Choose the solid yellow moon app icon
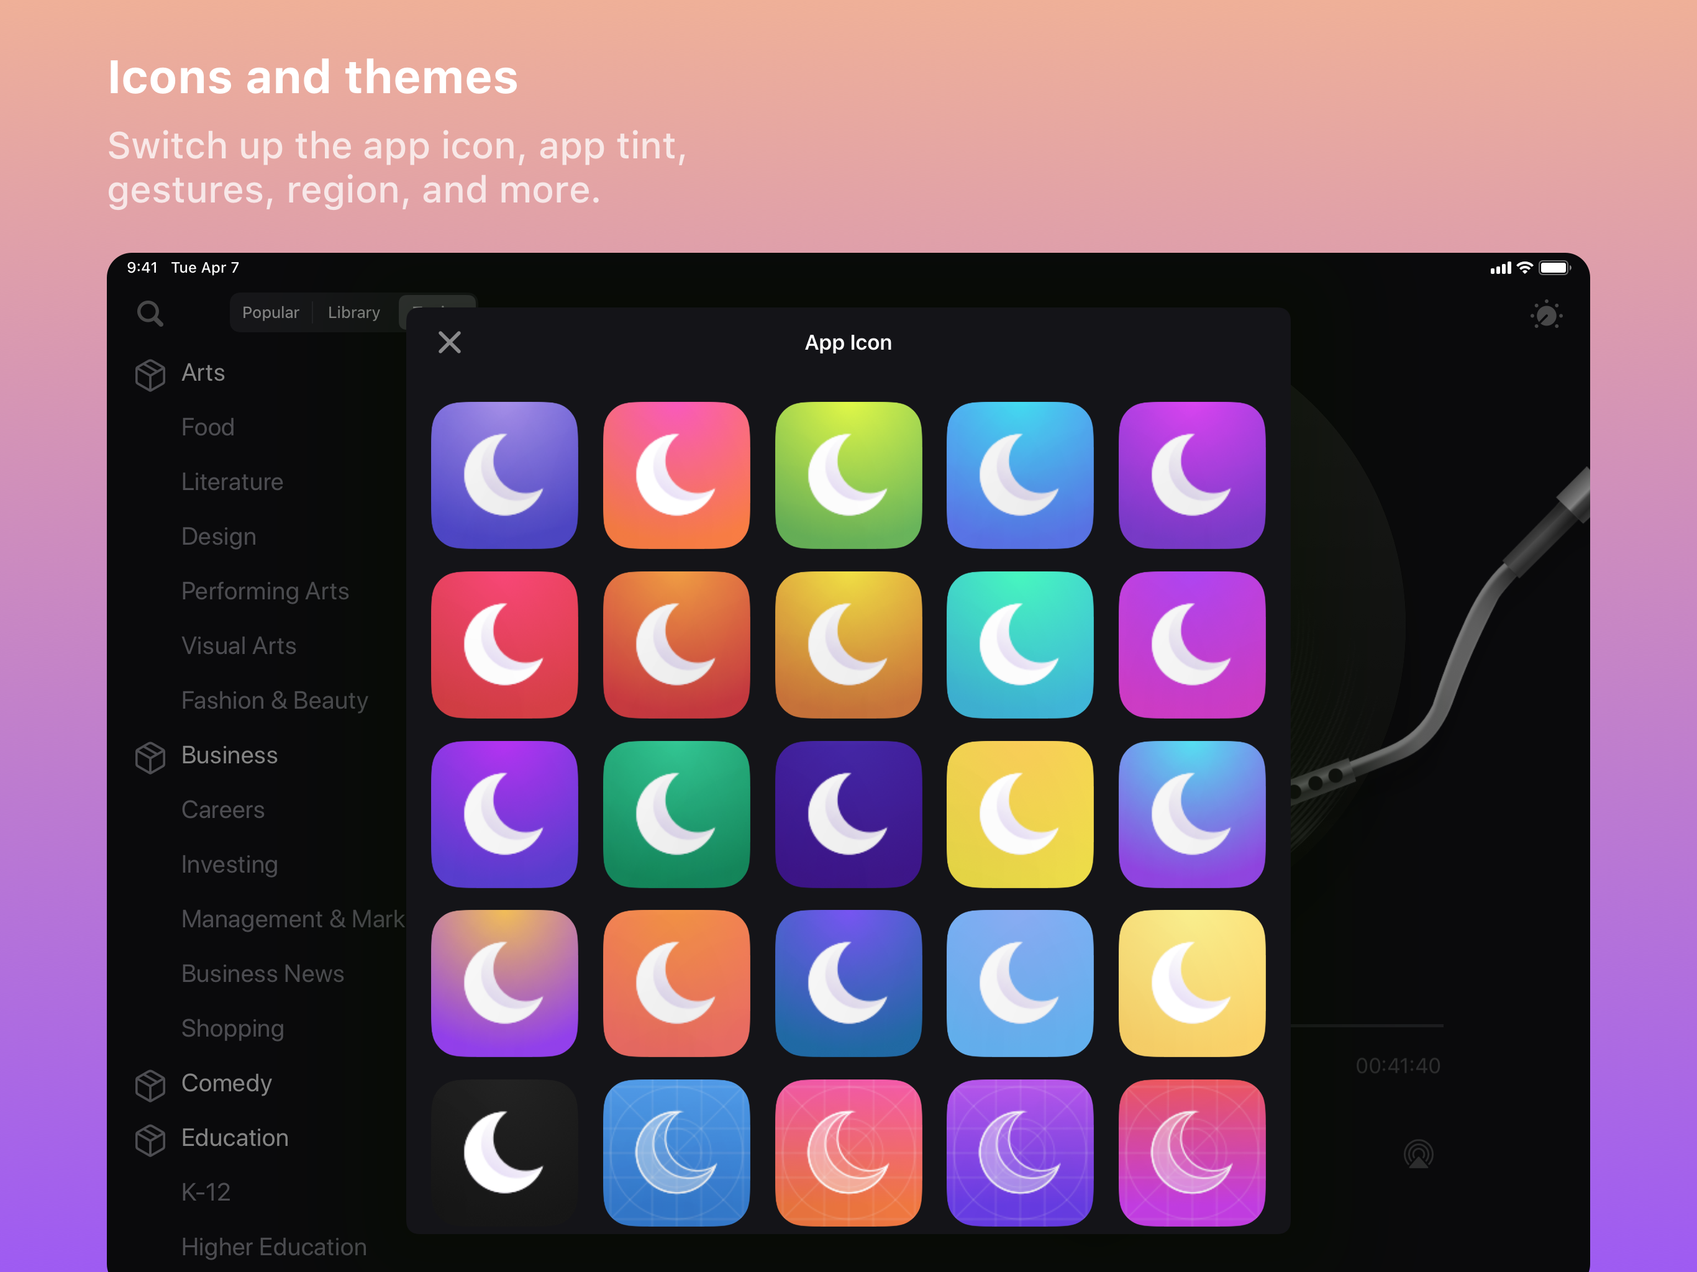 pos(1019,814)
